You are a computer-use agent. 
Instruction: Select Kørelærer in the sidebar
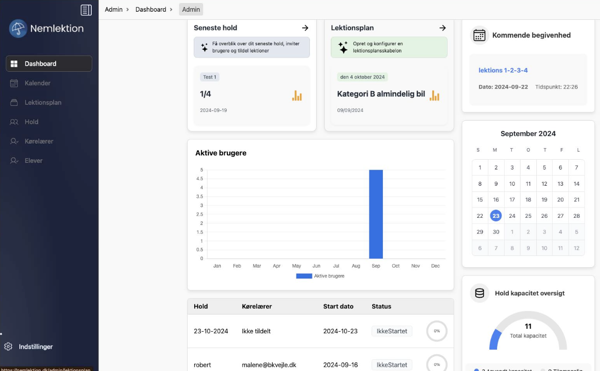point(39,141)
